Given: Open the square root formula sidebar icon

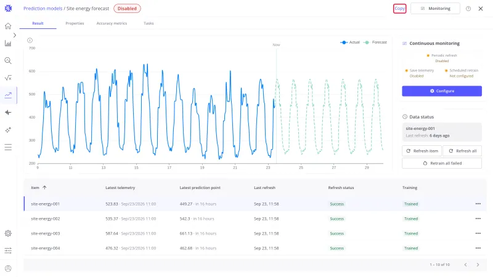Looking at the screenshot, I should (x=8, y=78).
